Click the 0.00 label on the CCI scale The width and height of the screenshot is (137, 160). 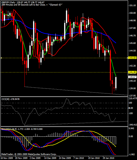point(131,108)
